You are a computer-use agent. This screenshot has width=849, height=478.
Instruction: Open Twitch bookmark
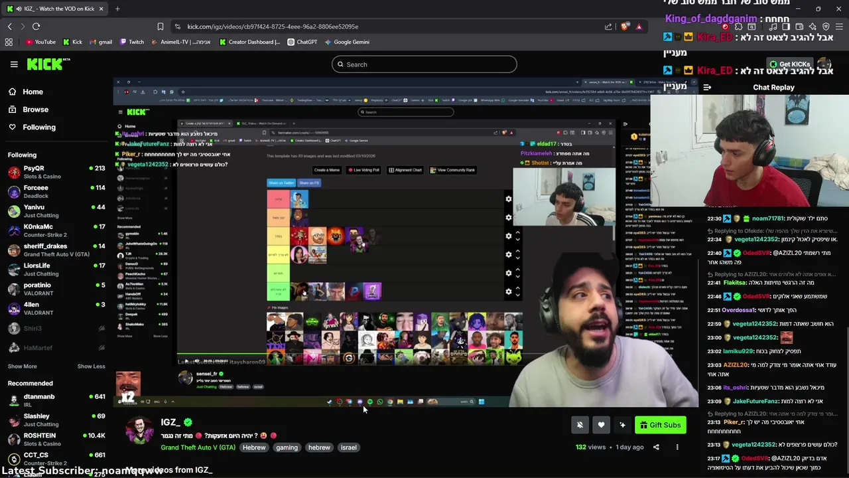[131, 42]
